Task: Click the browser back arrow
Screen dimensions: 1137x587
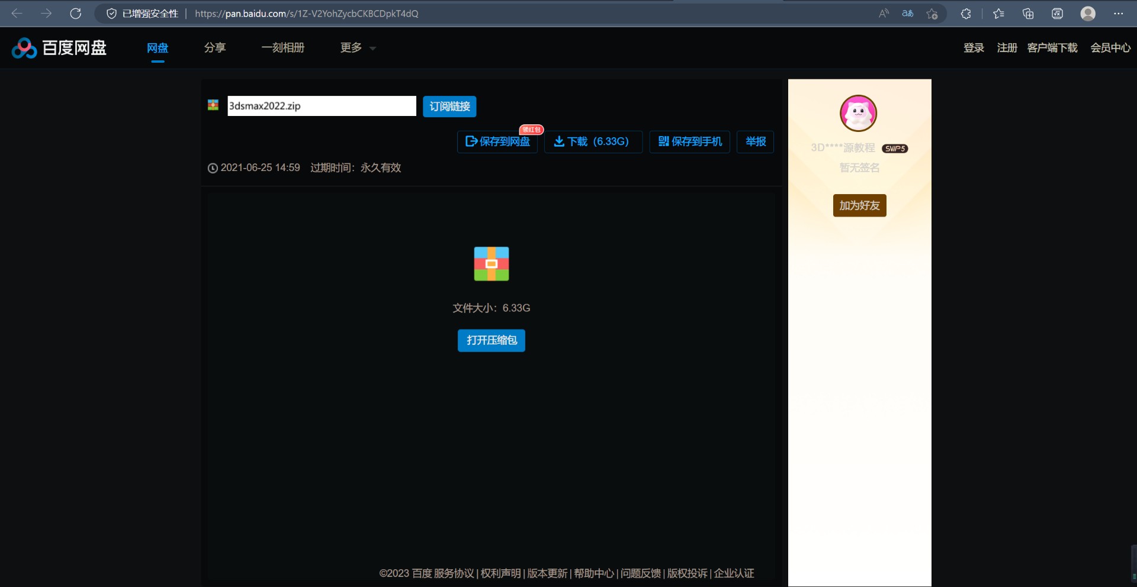Action: 17,13
